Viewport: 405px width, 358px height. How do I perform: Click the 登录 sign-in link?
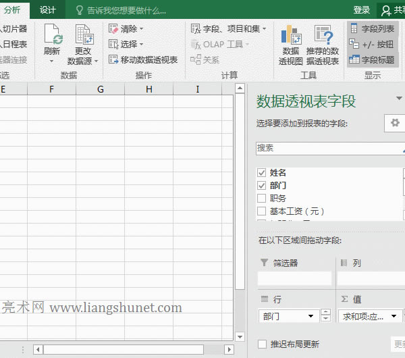362,10
